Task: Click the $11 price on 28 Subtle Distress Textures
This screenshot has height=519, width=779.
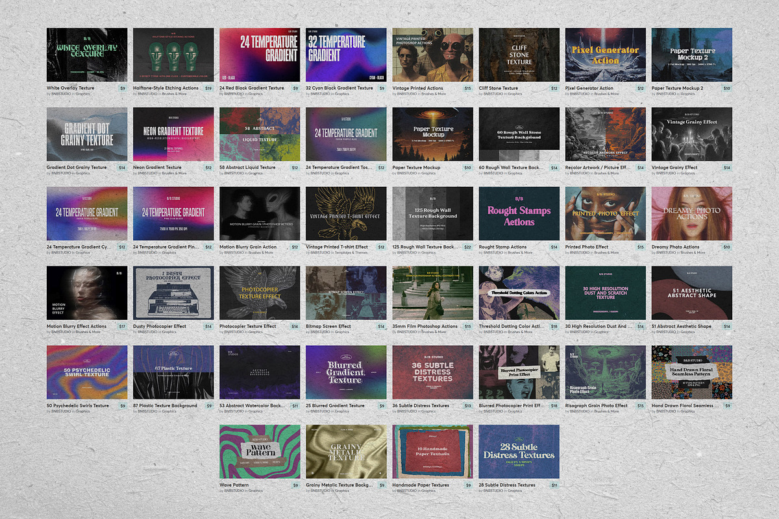Action: pos(554,485)
